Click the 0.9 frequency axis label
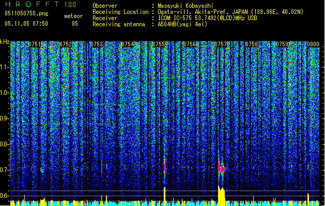This screenshot has width=325, height=206. coord(5,118)
